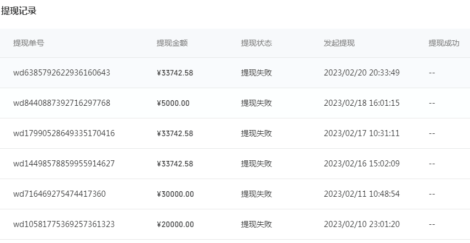The height and width of the screenshot is (243, 470).
Task: Select withdrawal order wd17990528649335170416
Action: (64, 133)
